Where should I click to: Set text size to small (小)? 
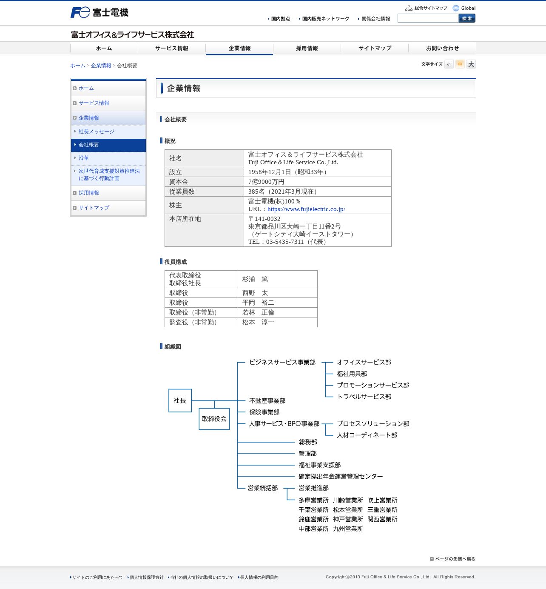(449, 64)
